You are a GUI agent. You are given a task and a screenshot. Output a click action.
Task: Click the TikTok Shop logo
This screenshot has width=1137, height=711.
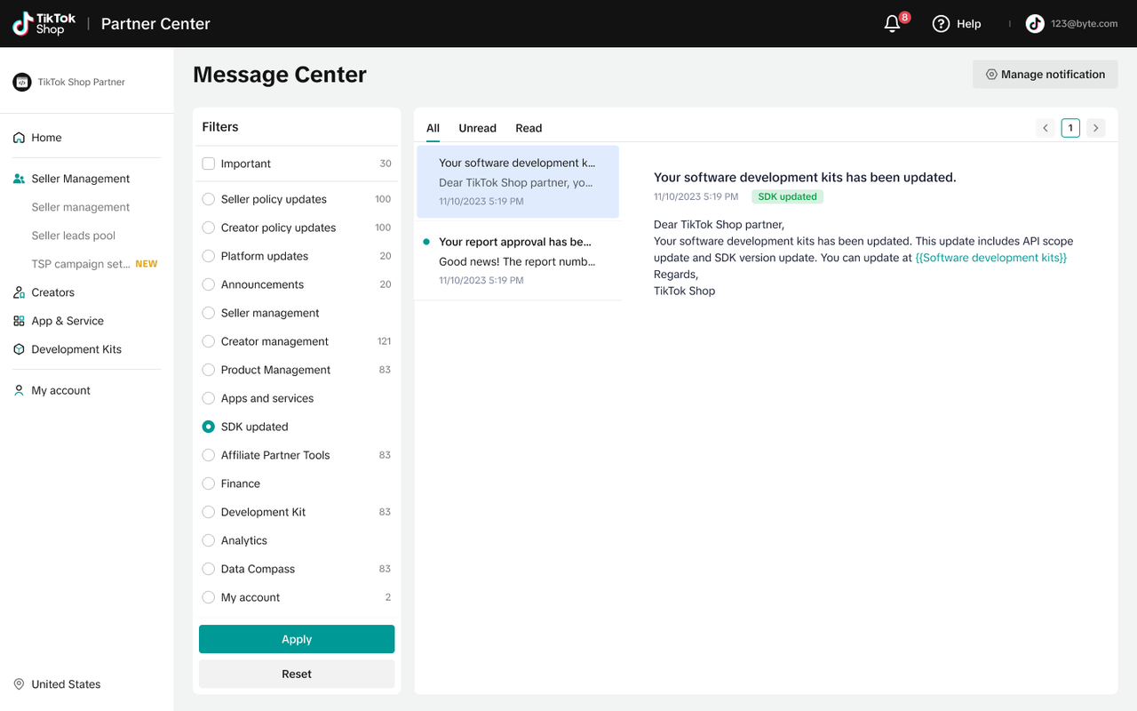pyautogui.click(x=44, y=24)
